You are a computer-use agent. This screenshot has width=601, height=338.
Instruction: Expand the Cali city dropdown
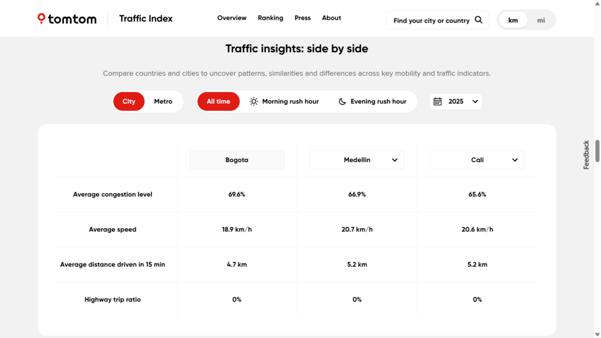tap(477, 160)
